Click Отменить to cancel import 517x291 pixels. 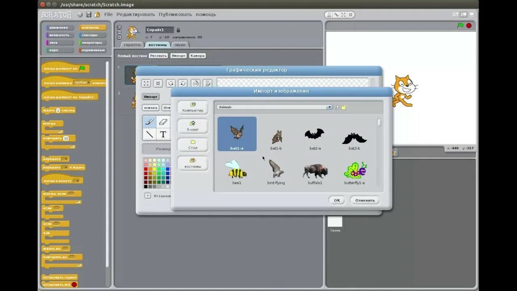tap(365, 200)
